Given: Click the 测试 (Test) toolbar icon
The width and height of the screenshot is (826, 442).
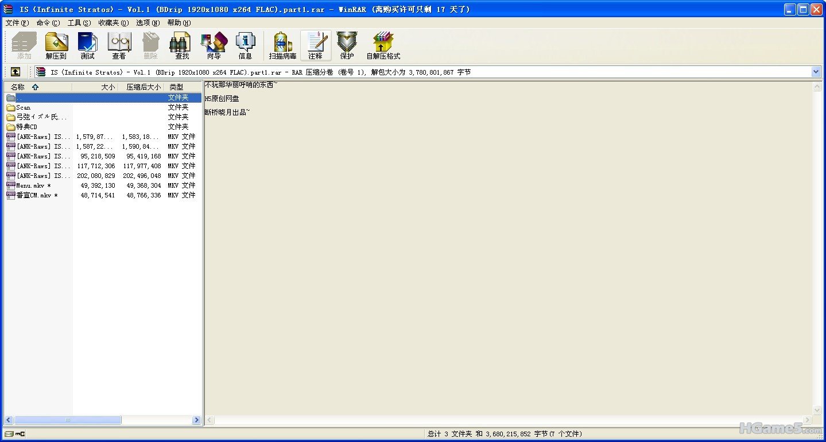Looking at the screenshot, I should 87,45.
